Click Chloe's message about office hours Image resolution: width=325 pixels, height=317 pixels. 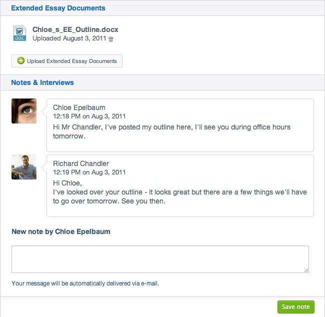pos(171,131)
